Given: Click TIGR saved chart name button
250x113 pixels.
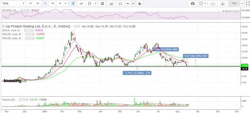Looking at the screenshot, I should point(234,3).
